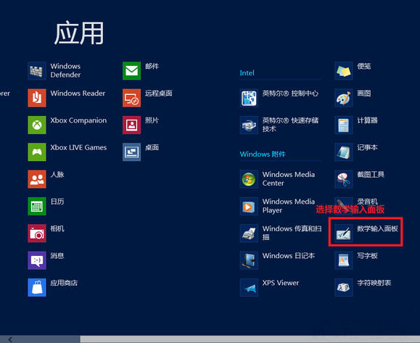Click the "字符映射表" text label

coord(374,283)
